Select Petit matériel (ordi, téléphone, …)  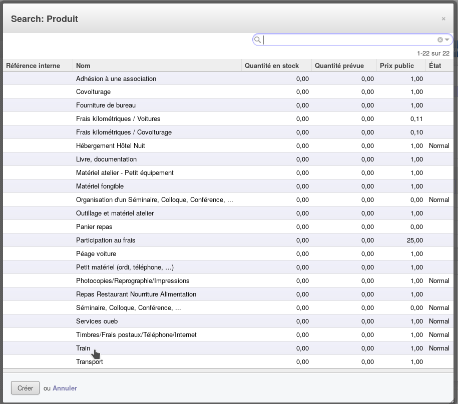pyautogui.click(x=228, y=267)
